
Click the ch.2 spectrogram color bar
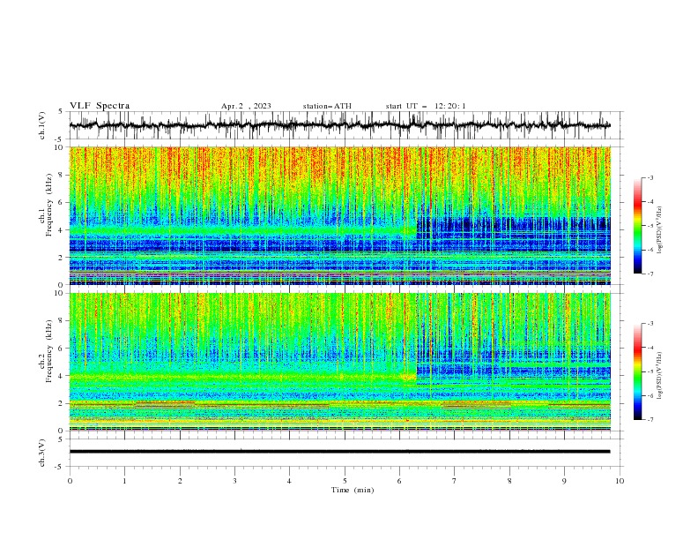click(637, 371)
